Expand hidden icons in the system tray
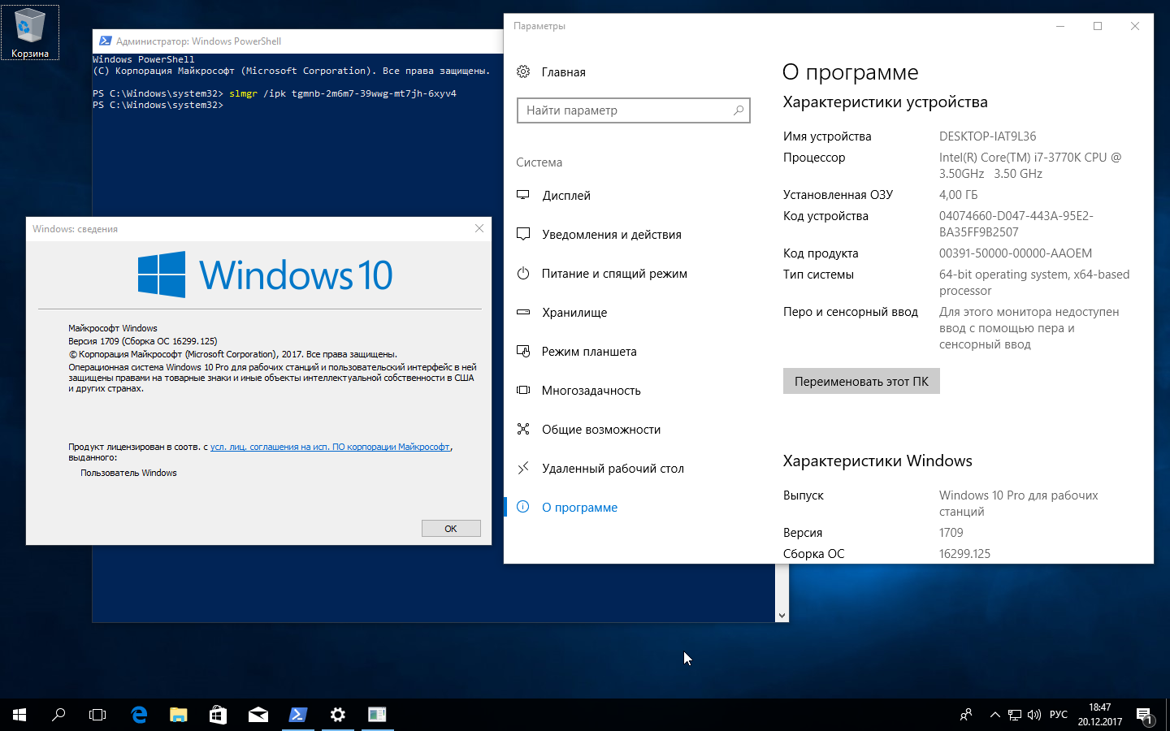The image size is (1170, 731). pyautogui.click(x=994, y=715)
